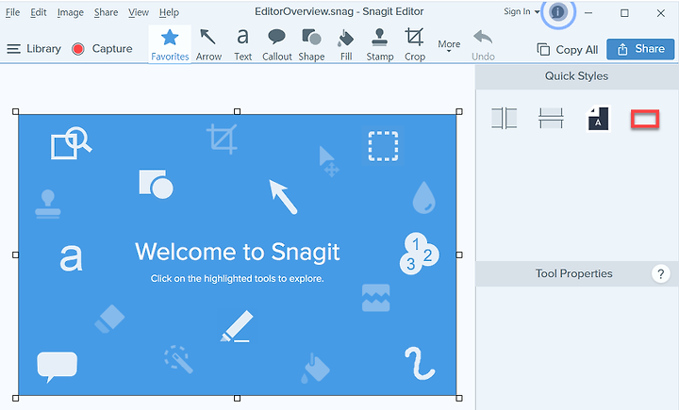Click the letter a text icon on canvas
The height and width of the screenshot is (410, 679).
click(71, 258)
